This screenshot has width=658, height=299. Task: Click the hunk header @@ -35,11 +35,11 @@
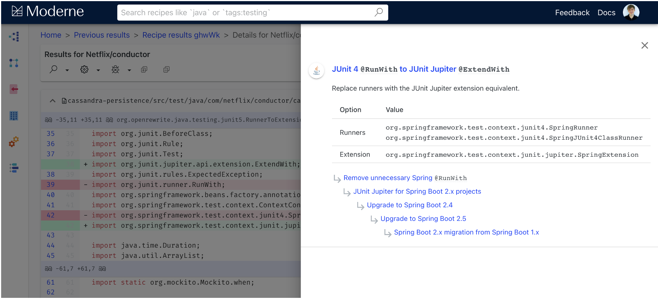(x=172, y=120)
